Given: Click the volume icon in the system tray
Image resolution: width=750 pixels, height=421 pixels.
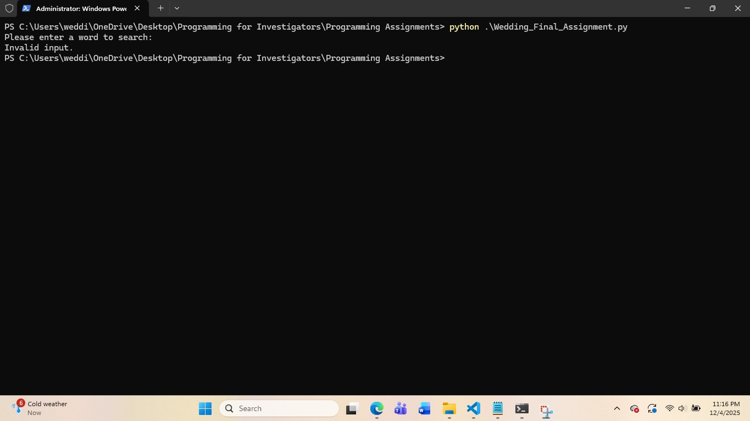Looking at the screenshot, I should tap(682, 408).
